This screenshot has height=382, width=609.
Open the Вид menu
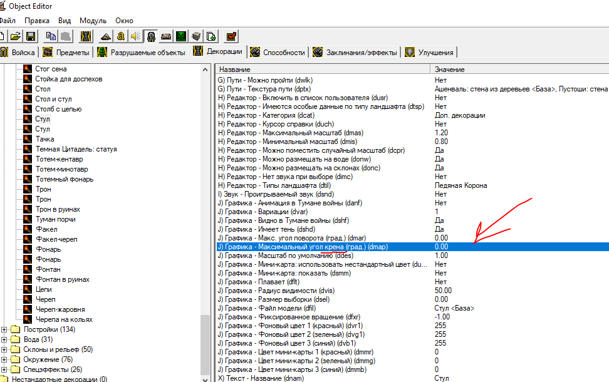coord(65,21)
